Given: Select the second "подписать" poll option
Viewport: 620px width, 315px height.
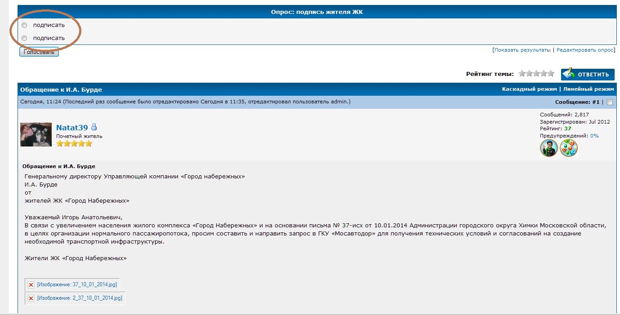Looking at the screenshot, I should tap(24, 38).
